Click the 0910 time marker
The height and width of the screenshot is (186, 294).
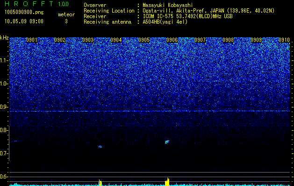pos(284,40)
